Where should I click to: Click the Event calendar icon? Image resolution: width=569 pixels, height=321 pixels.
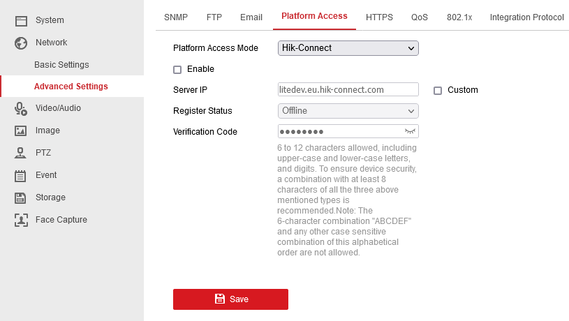click(20, 176)
